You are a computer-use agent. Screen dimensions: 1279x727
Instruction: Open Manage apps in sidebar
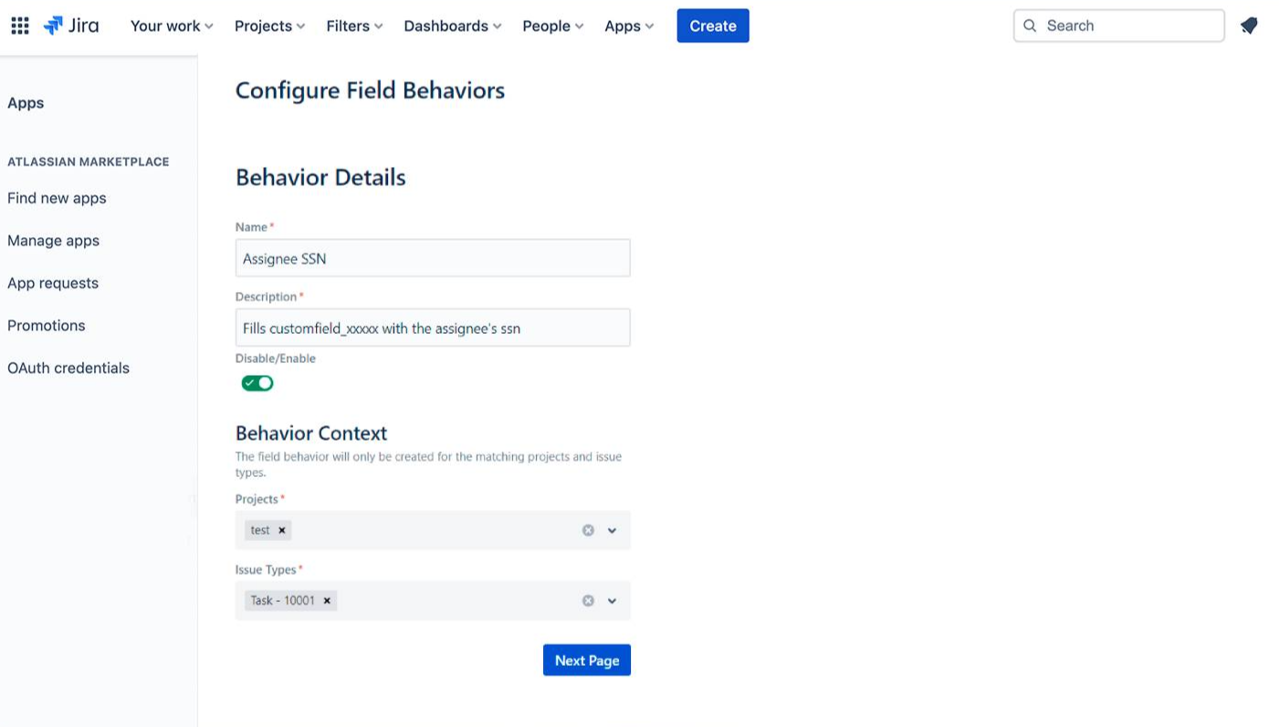53,241
